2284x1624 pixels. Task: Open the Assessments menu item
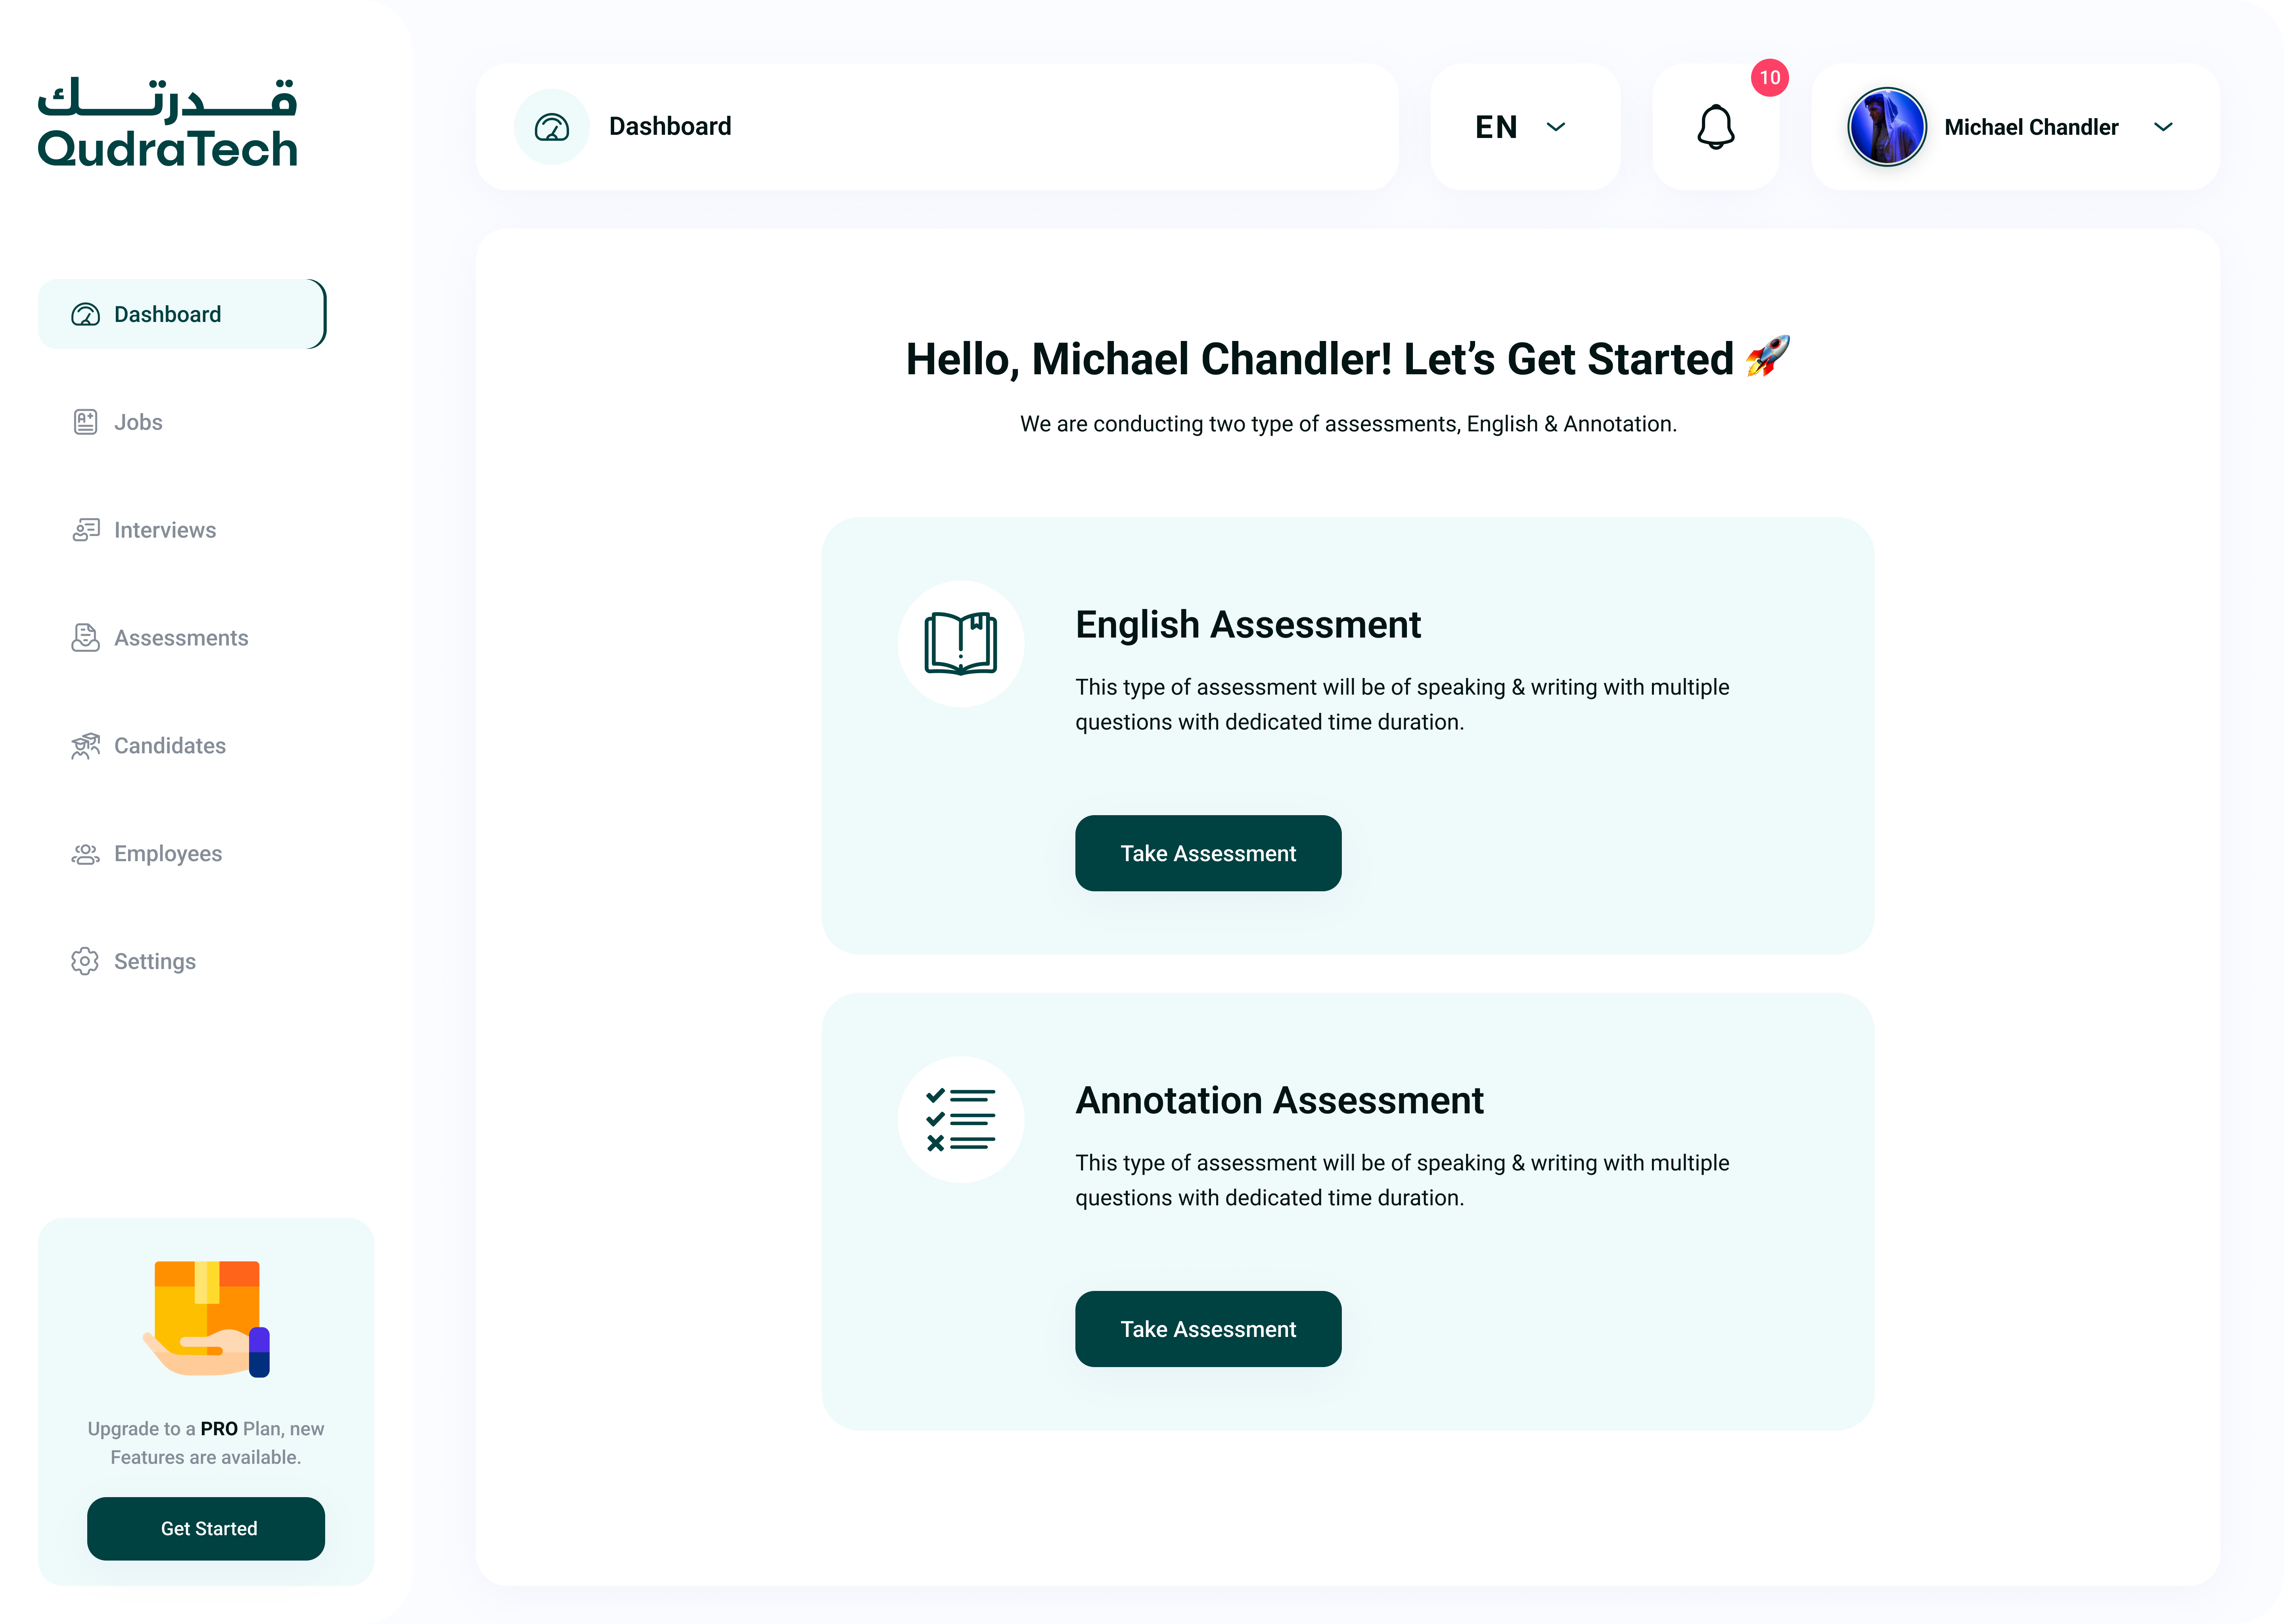(180, 638)
